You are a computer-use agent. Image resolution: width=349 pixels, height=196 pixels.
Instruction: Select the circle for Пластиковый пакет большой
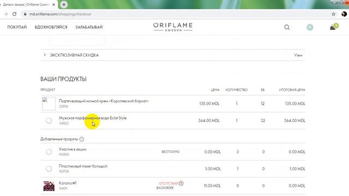point(49,169)
